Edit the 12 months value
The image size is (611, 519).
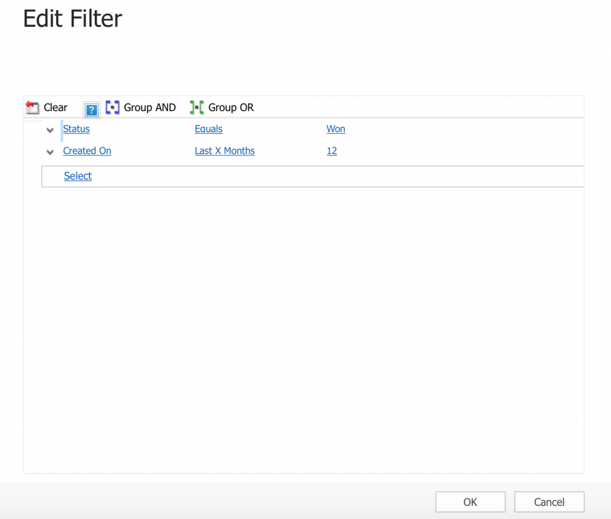[332, 151]
